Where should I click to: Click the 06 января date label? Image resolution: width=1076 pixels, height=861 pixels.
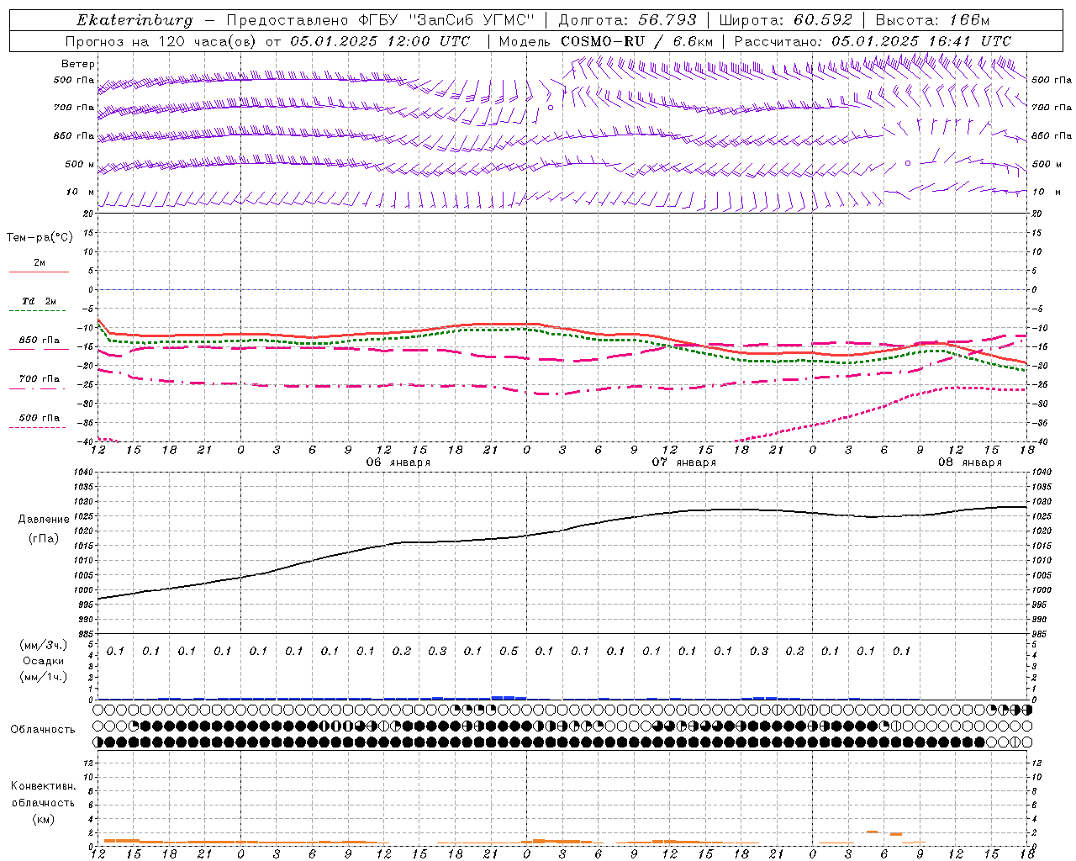click(x=398, y=462)
